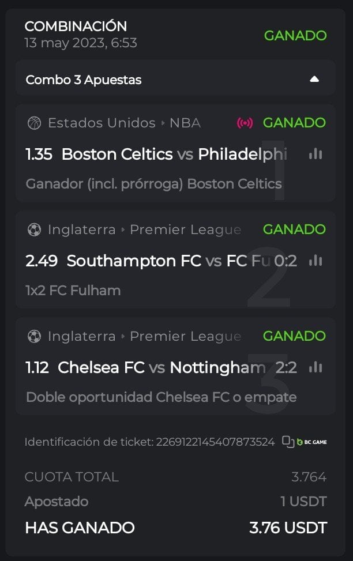
Task: Click the ticket ID number text
Action: click(215, 442)
